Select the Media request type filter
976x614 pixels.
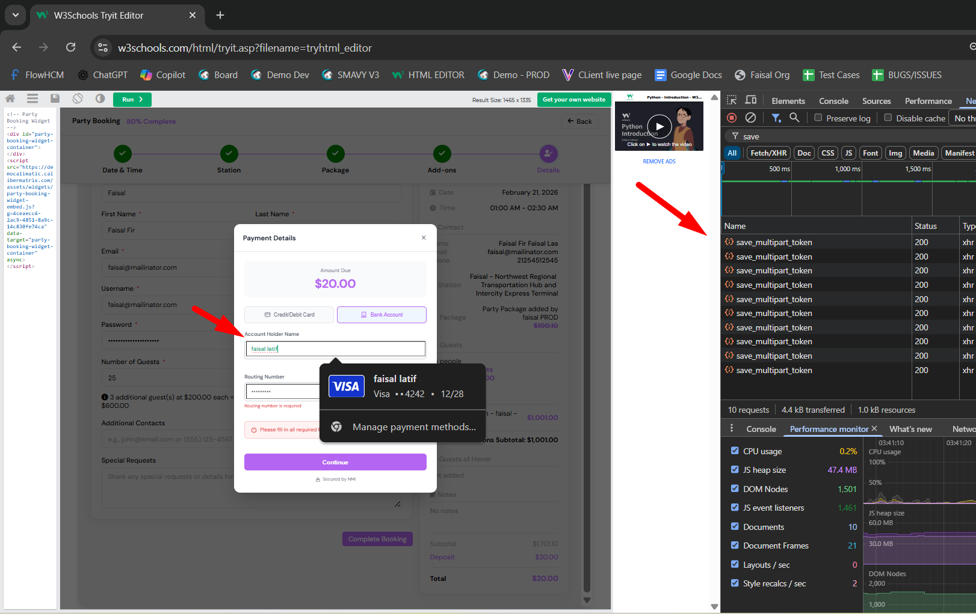[923, 153]
